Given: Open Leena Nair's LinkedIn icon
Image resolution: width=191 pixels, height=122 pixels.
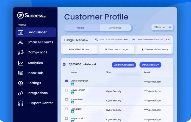Looking at the screenshot, I should [x=72, y=112].
